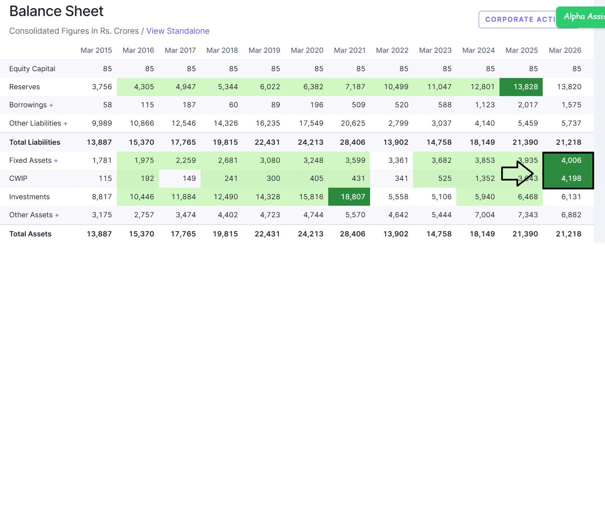Click the Equity Capital row label
This screenshot has width=605, height=516.
(32, 69)
